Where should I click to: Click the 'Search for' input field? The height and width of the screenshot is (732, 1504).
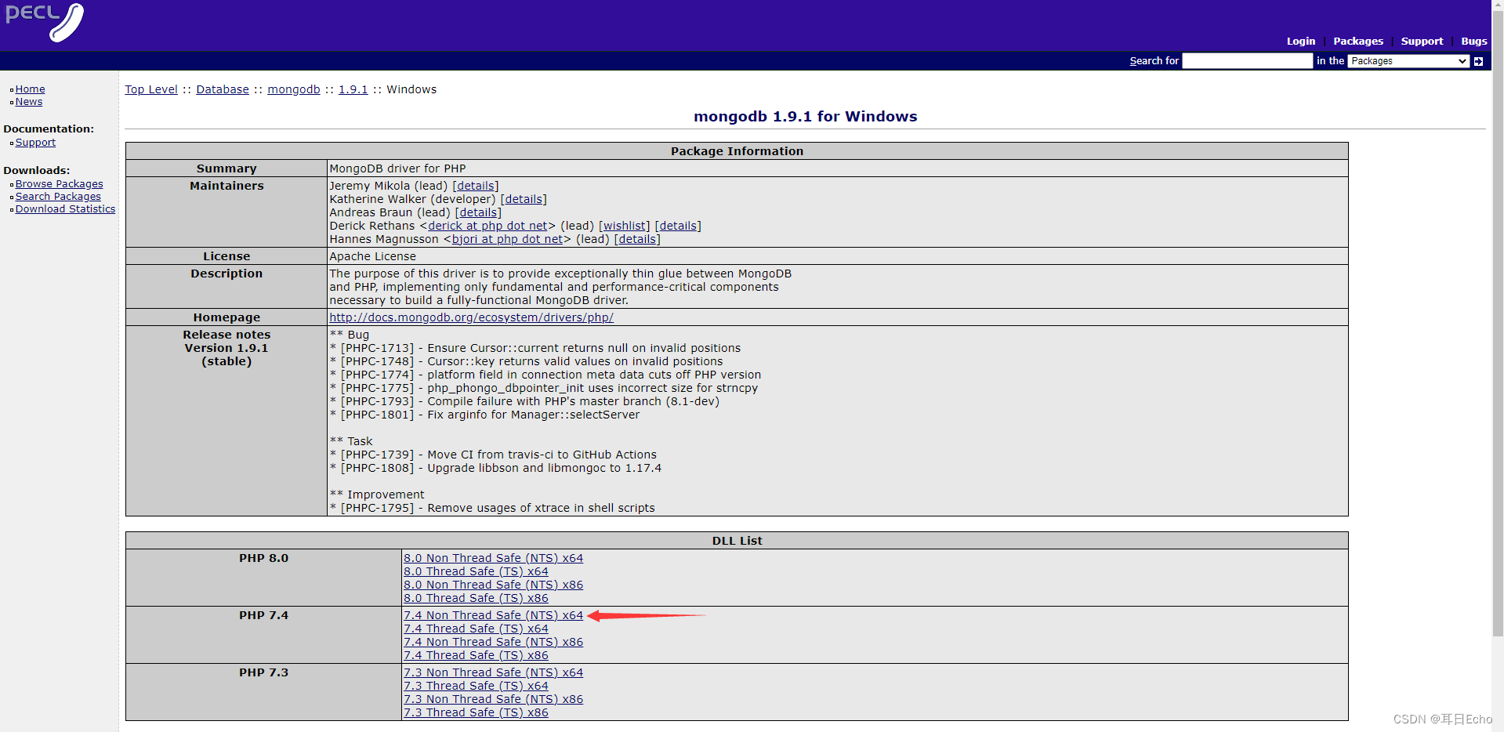click(1246, 60)
